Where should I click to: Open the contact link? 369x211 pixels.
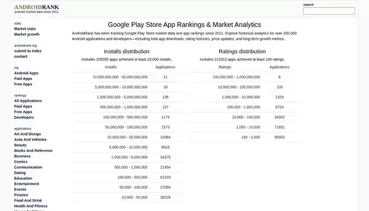[21, 56]
